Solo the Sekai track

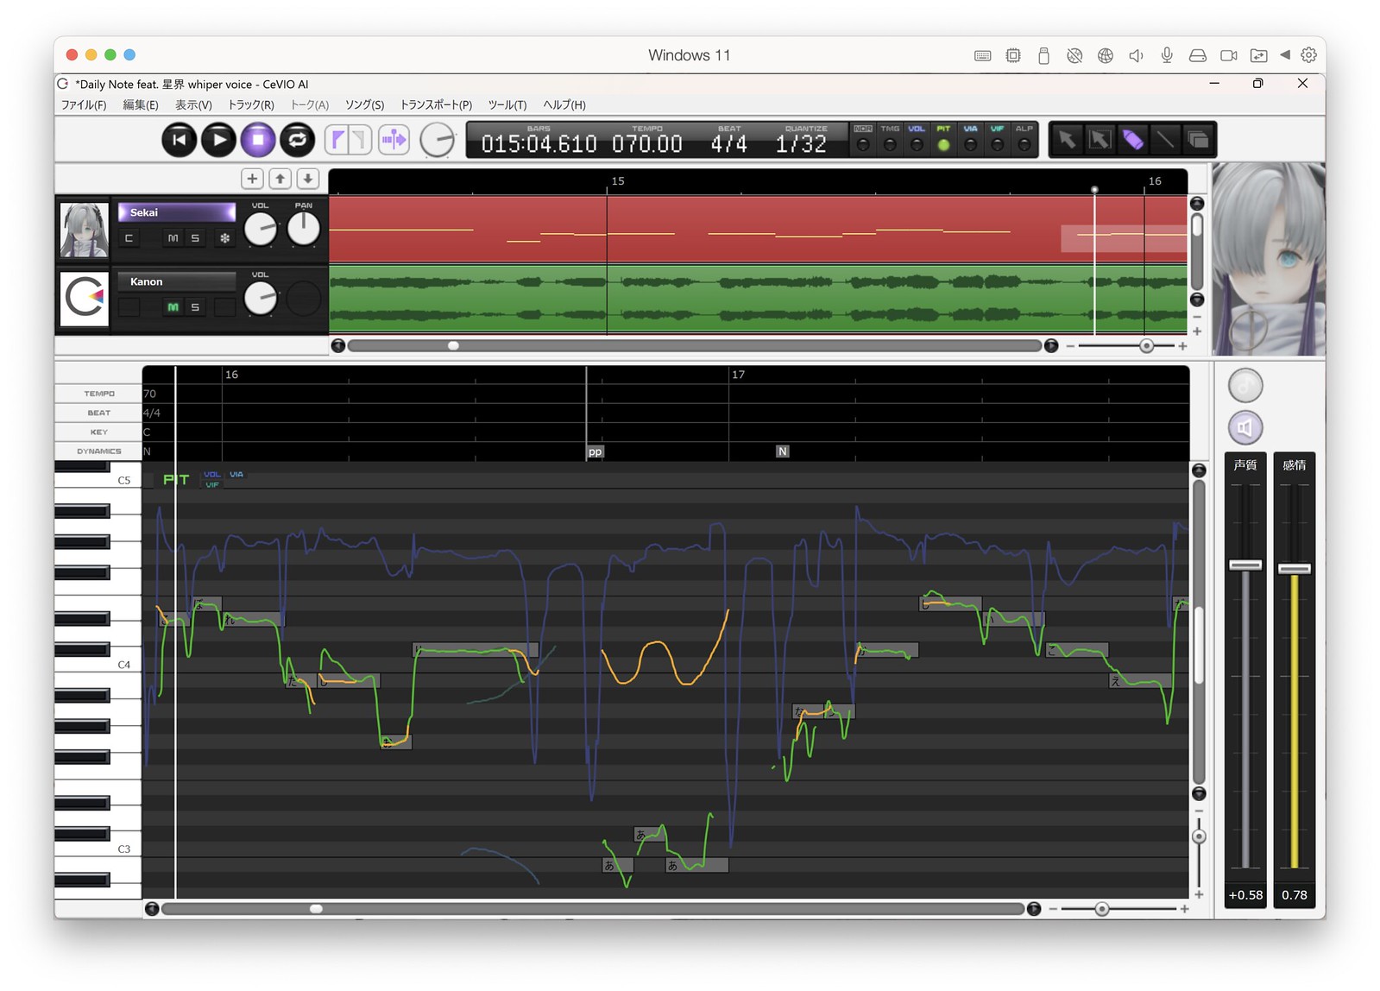click(195, 238)
